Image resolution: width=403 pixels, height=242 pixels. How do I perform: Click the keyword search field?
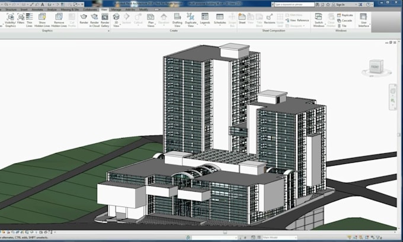[x=295, y=5]
